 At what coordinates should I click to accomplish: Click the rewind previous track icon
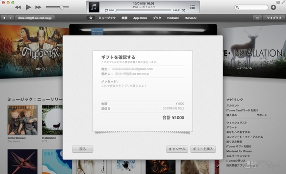[18, 7]
